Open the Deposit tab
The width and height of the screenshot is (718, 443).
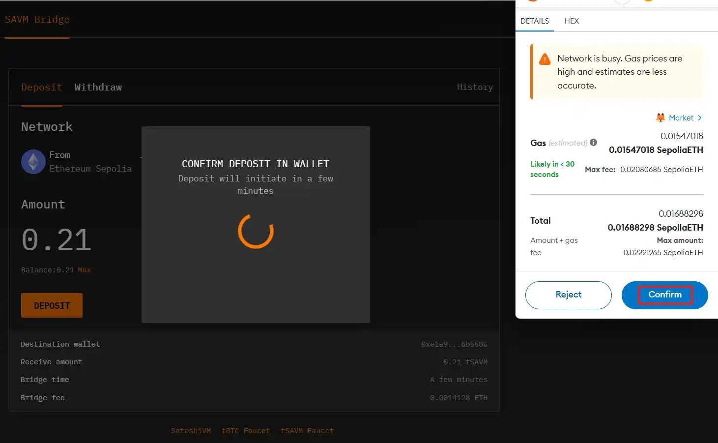pos(42,87)
